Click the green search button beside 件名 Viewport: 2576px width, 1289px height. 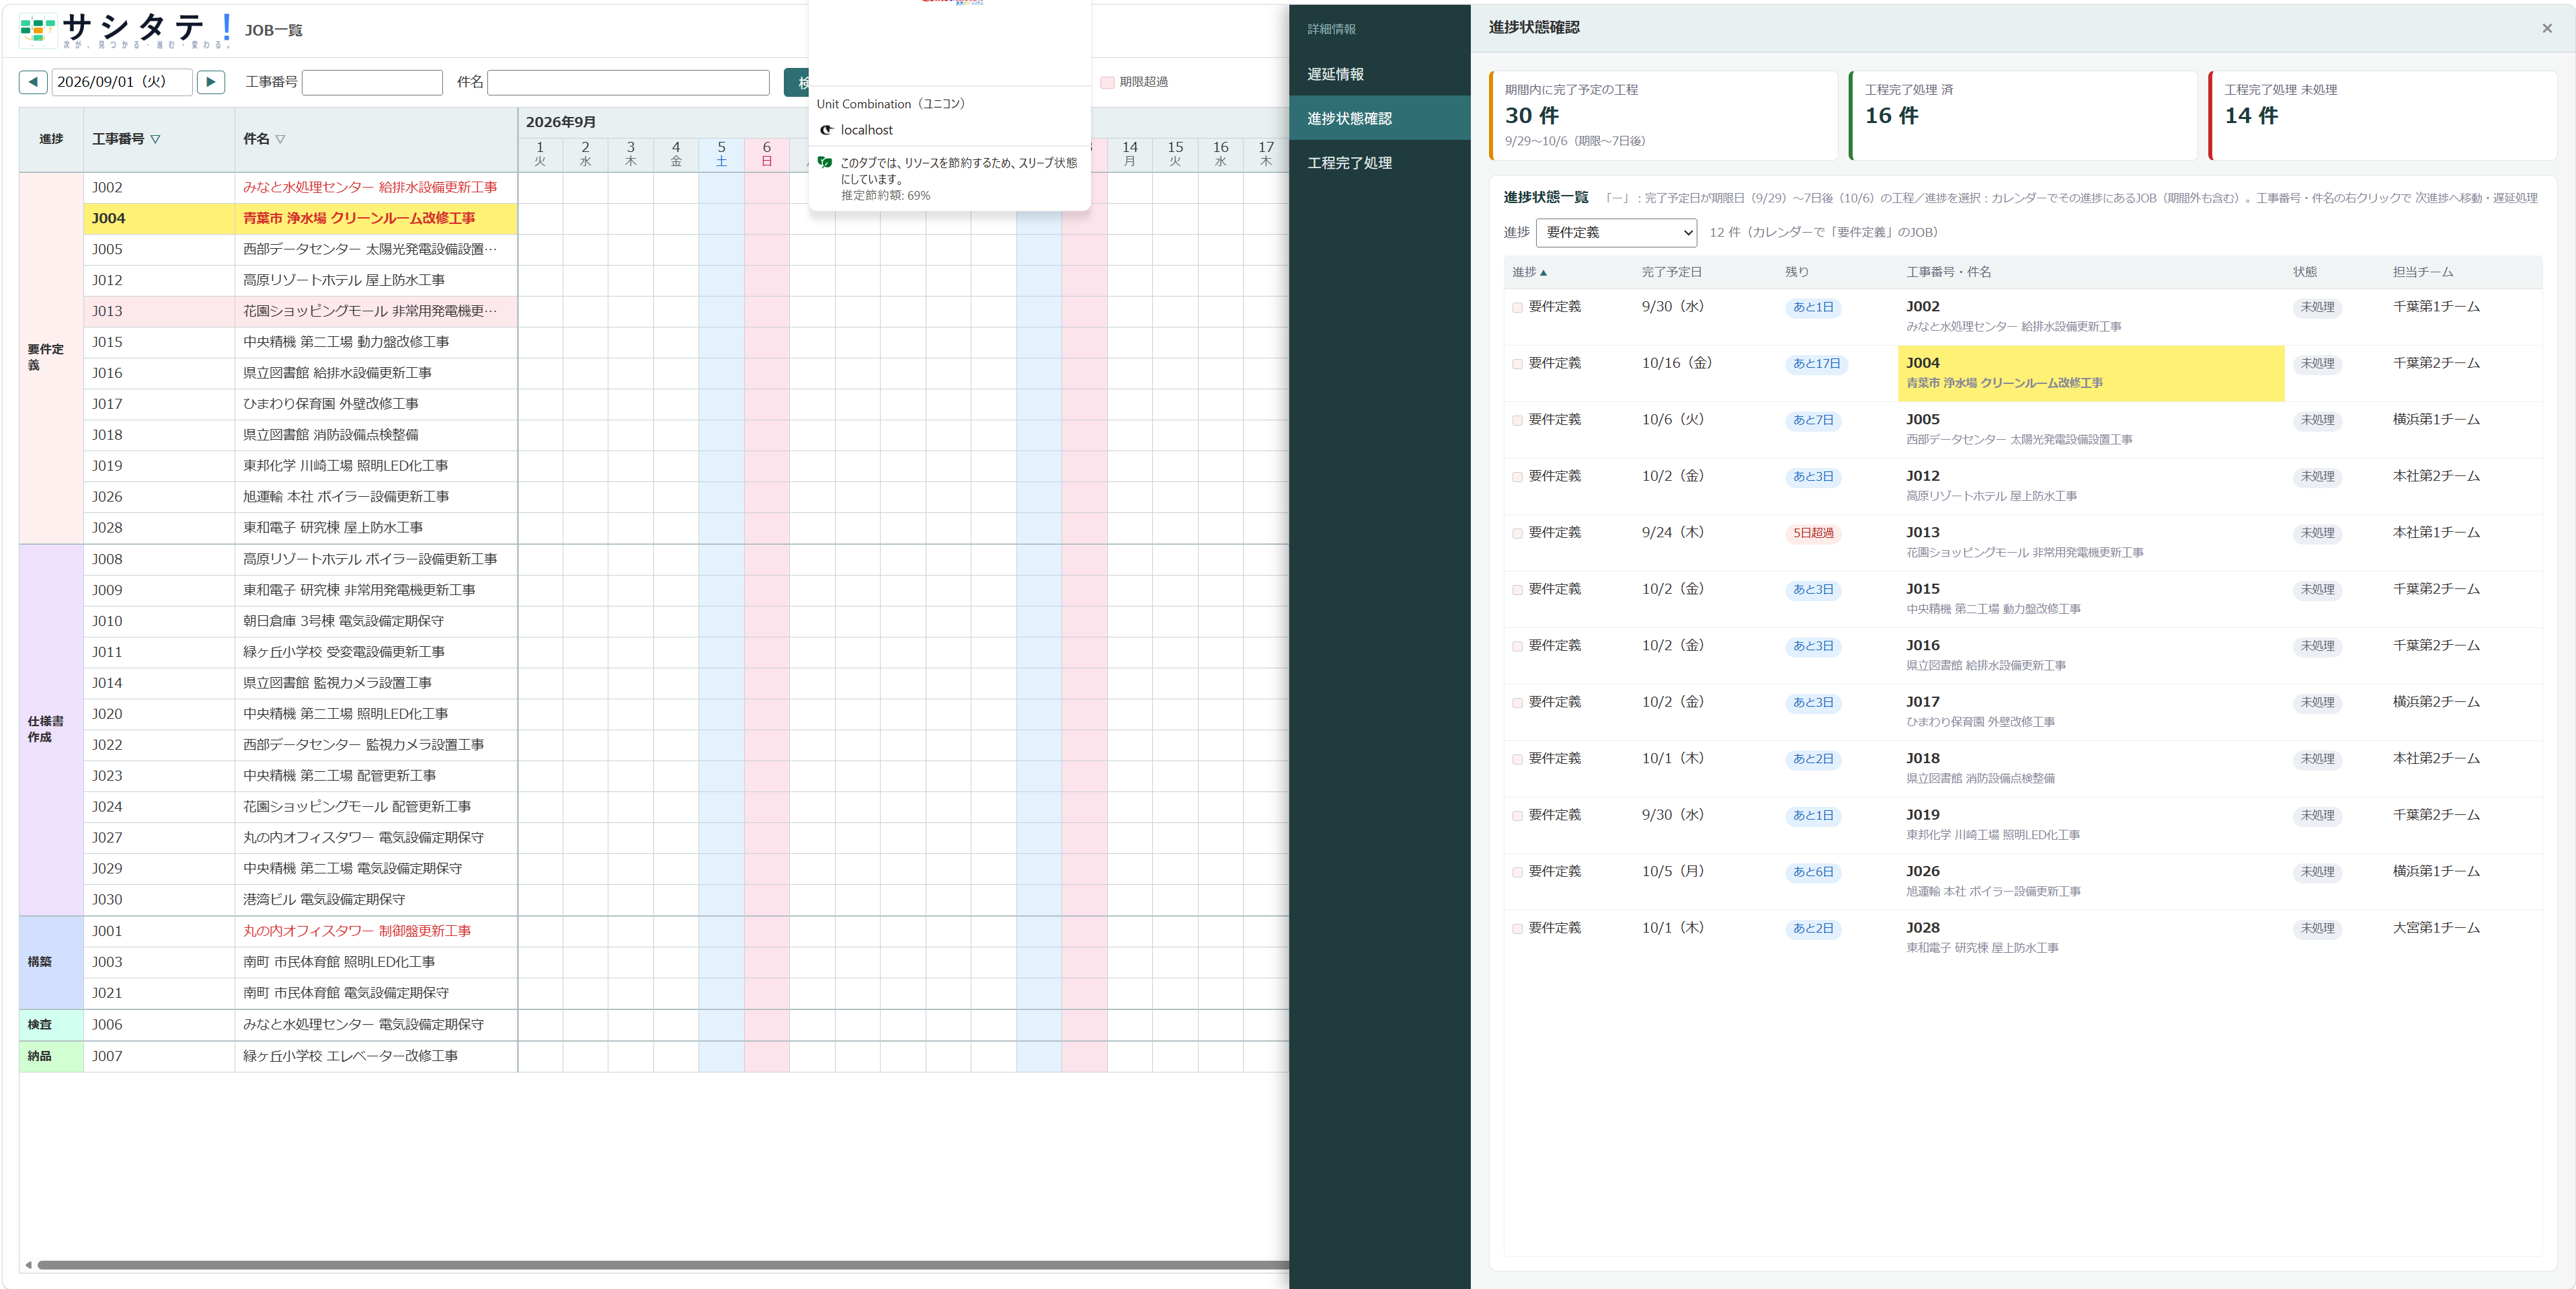(796, 82)
